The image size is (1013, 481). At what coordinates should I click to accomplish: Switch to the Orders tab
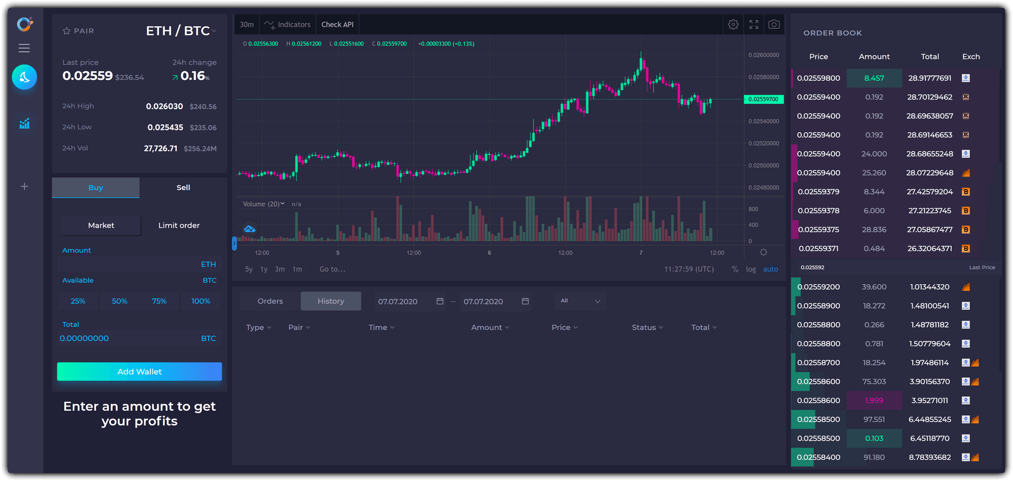coord(270,301)
